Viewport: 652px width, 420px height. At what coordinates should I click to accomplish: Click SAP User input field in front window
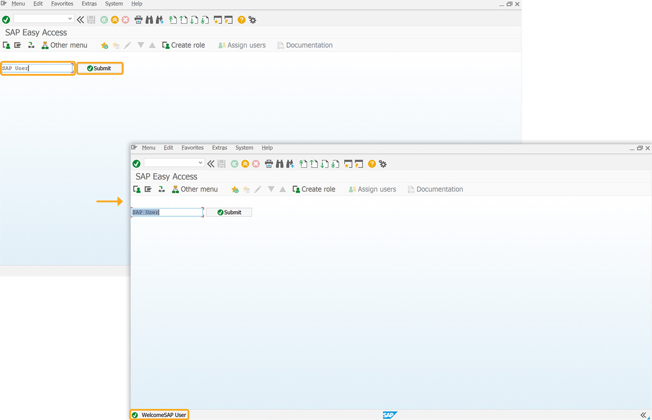[x=167, y=212]
